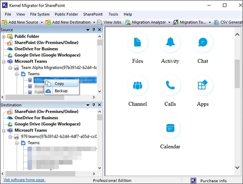This screenshot has height=184, width=243.
Task: Collapse Teams node in Source tree
Action: (x=17, y=74)
